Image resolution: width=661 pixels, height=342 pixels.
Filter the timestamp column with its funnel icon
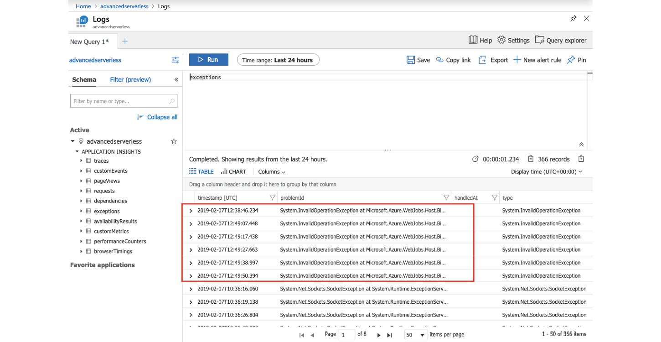273,198
